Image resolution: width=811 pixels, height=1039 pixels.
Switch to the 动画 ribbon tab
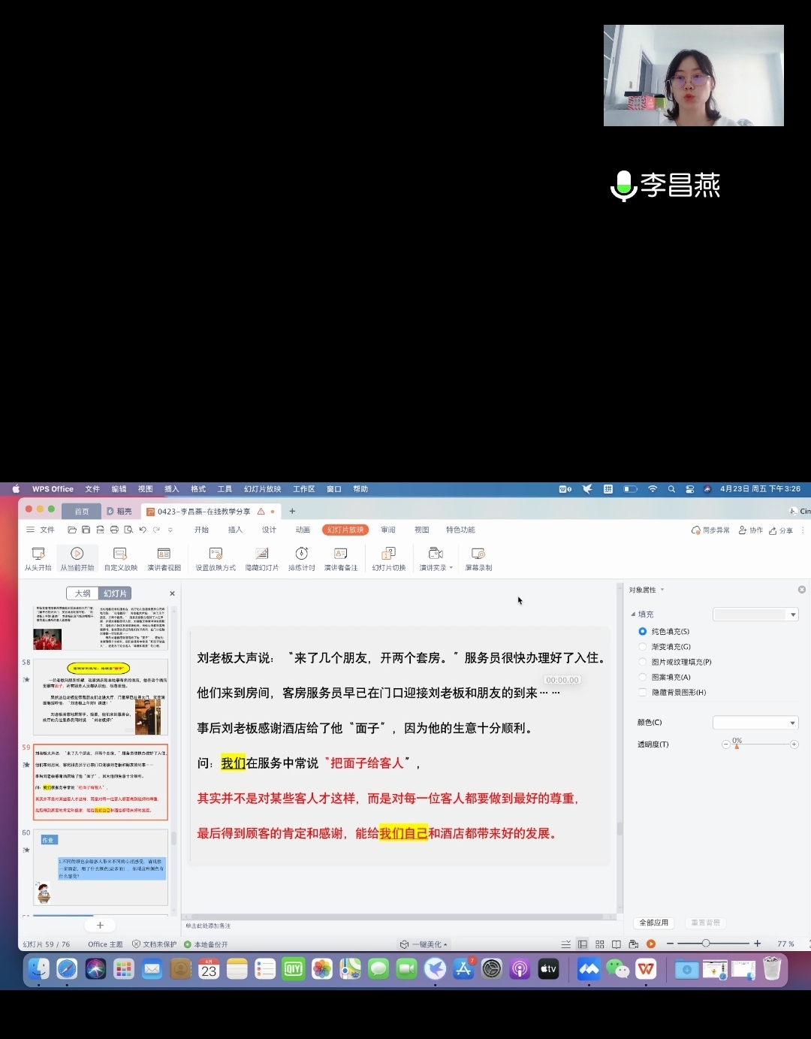click(303, 530)
